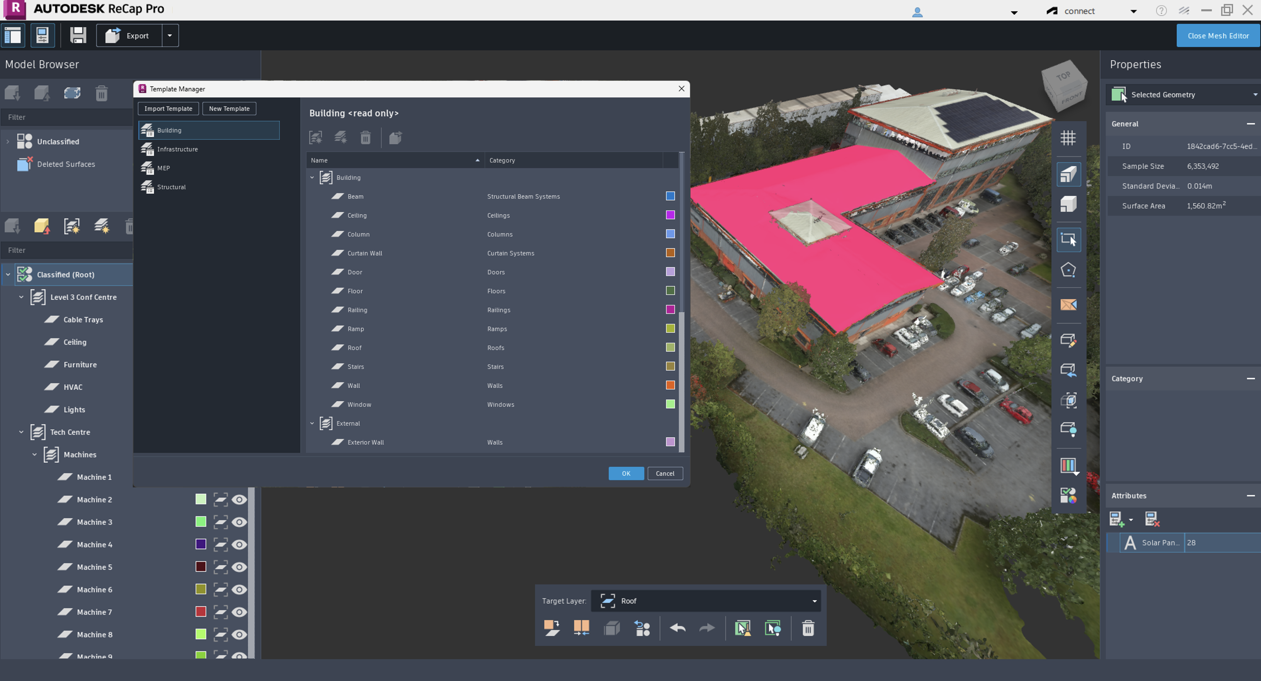1261x681 pixels.
Task: Select Unclassified in Model Browser
Action: click(58, 142)
